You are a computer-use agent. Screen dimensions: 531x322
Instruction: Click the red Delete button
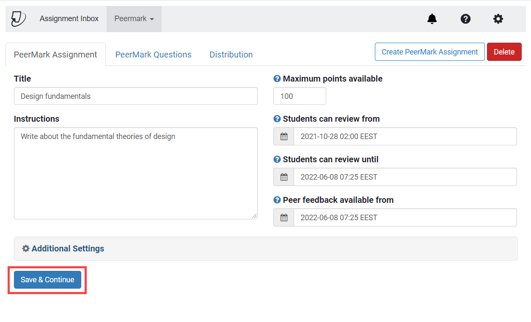[504, 52]
